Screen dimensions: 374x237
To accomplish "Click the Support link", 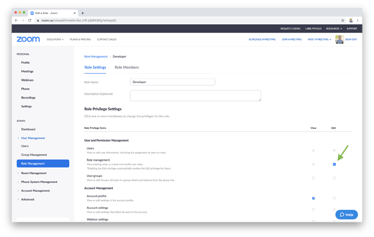I will pyautogui.click(x=352, y=29).
